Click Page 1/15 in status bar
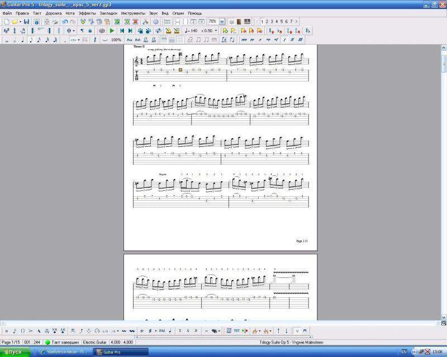The width and height of the screenshot is (447, 357). 11,342
